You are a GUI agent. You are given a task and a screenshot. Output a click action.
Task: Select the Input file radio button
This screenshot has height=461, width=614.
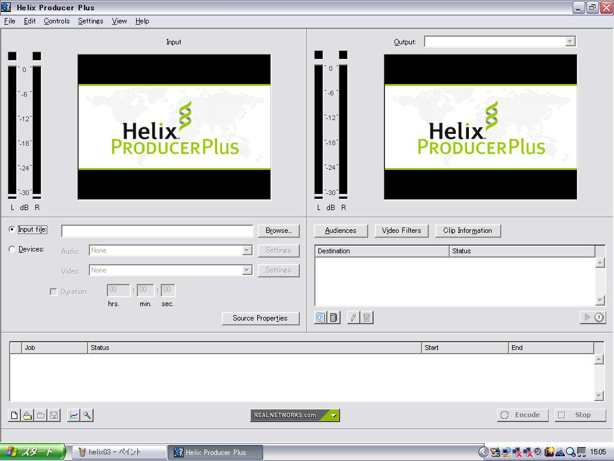click(12, 229)
